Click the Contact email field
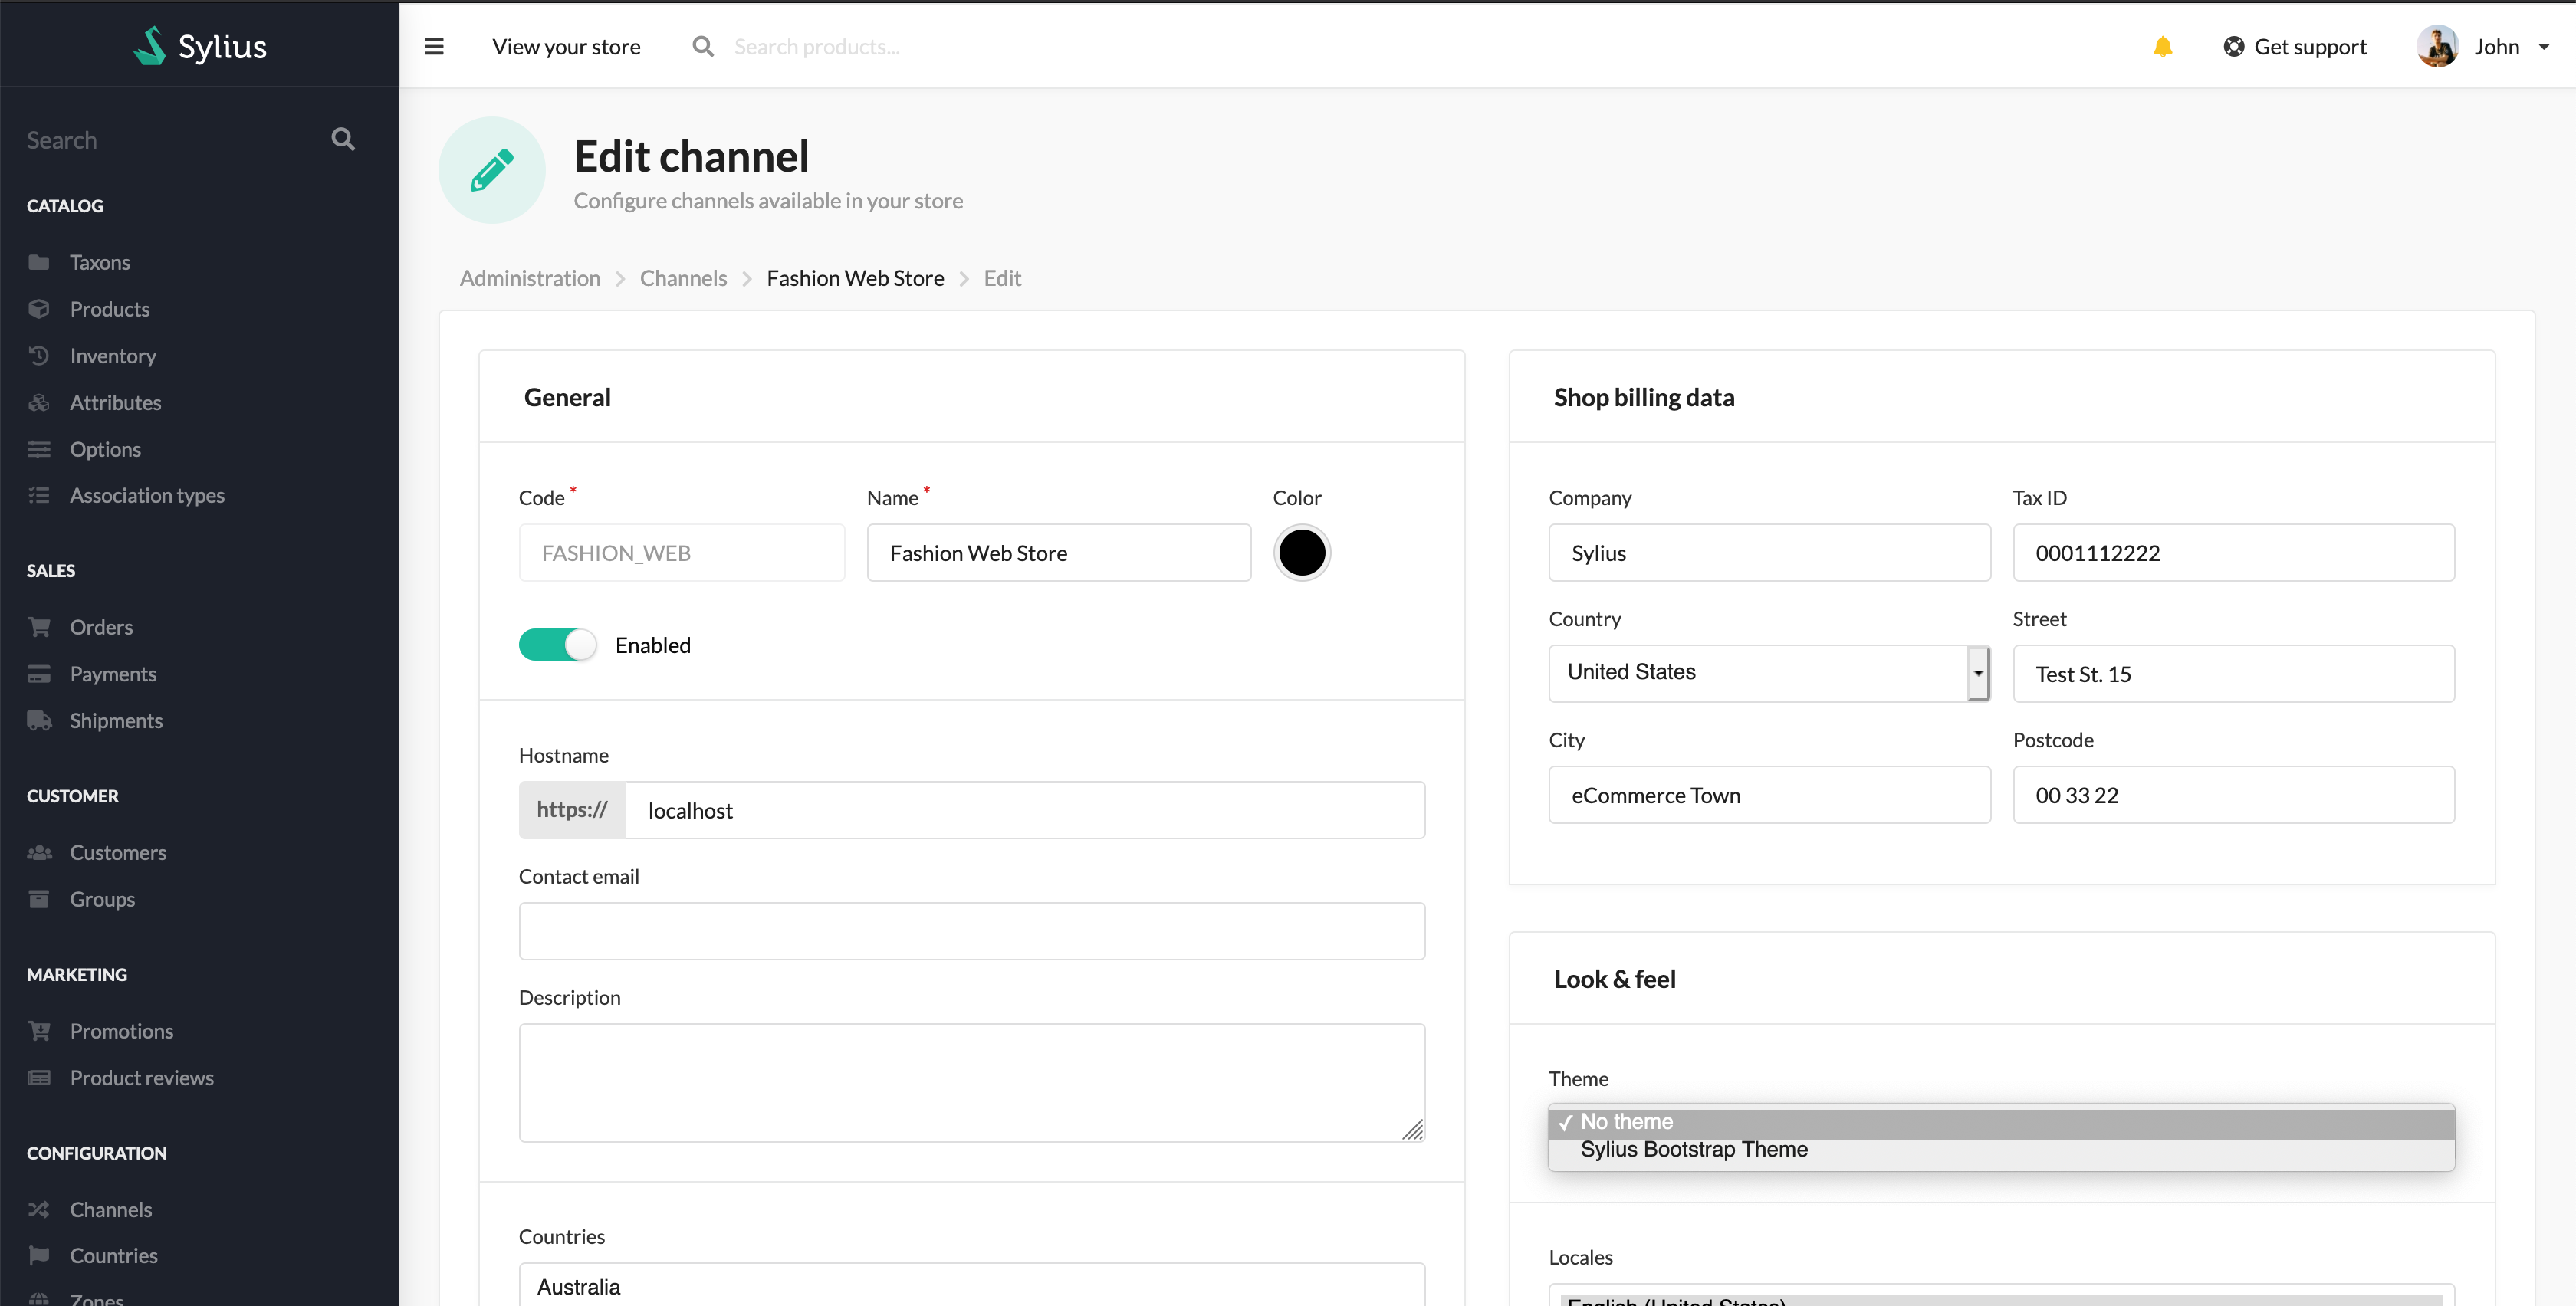 click(x=971, y=931)
